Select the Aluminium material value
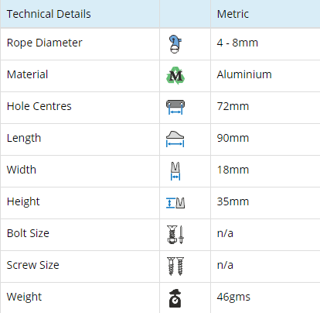This screenshot has width=320, height=313. pyautogui.click(x=244, y=74)
